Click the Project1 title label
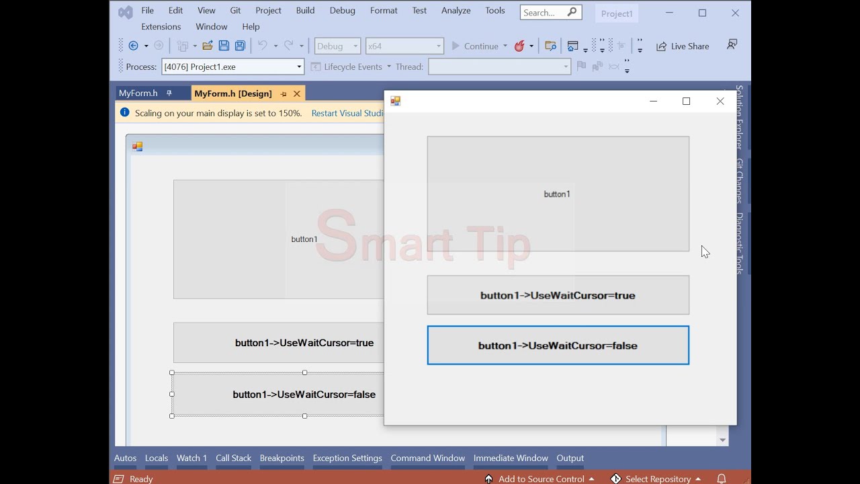The width and height of the screenshot is (860, 484). click(x=617, y=13)
